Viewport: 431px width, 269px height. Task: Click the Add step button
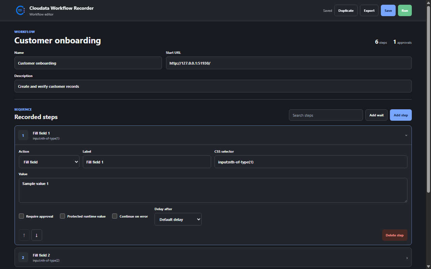tap(401, 115)
